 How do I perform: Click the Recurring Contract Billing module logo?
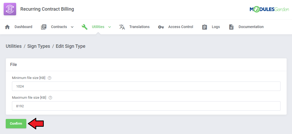10,9
